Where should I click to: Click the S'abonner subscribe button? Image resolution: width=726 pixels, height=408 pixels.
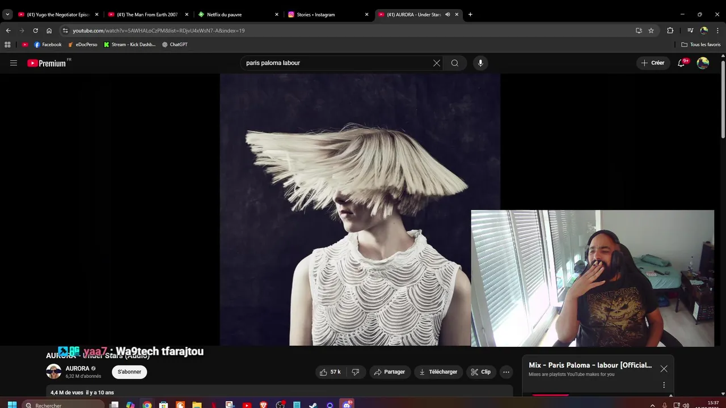click(x=129, y=372)
